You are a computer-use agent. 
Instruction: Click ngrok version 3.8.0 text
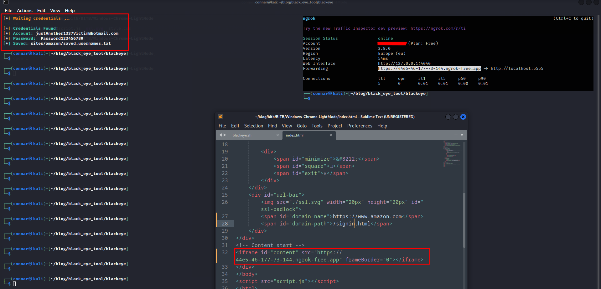[384, 49]
